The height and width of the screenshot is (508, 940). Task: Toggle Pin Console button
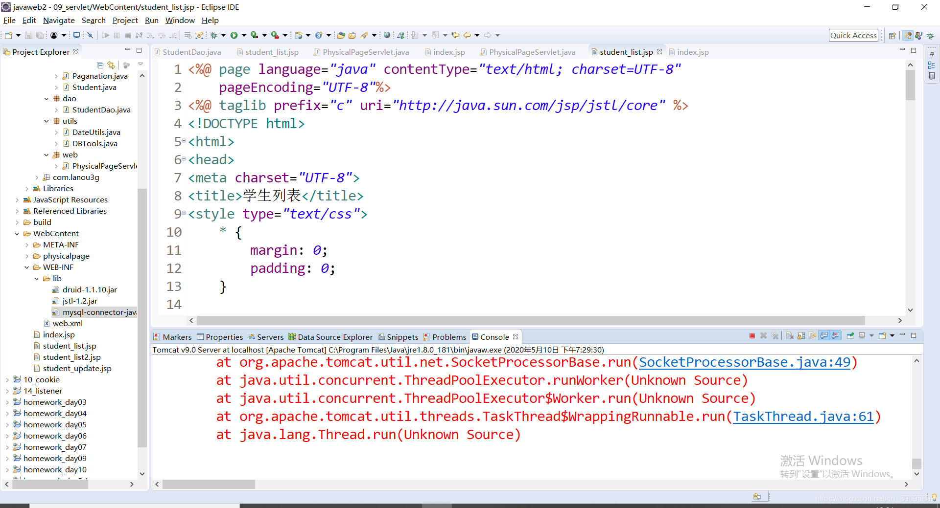click(850, 335)
